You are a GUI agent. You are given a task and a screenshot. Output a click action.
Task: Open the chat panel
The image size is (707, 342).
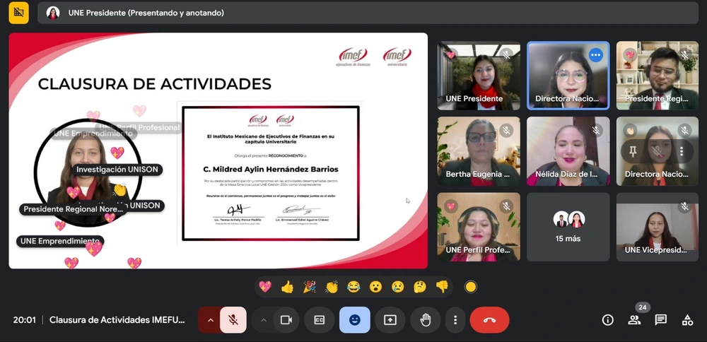click(x=660, y=320)
